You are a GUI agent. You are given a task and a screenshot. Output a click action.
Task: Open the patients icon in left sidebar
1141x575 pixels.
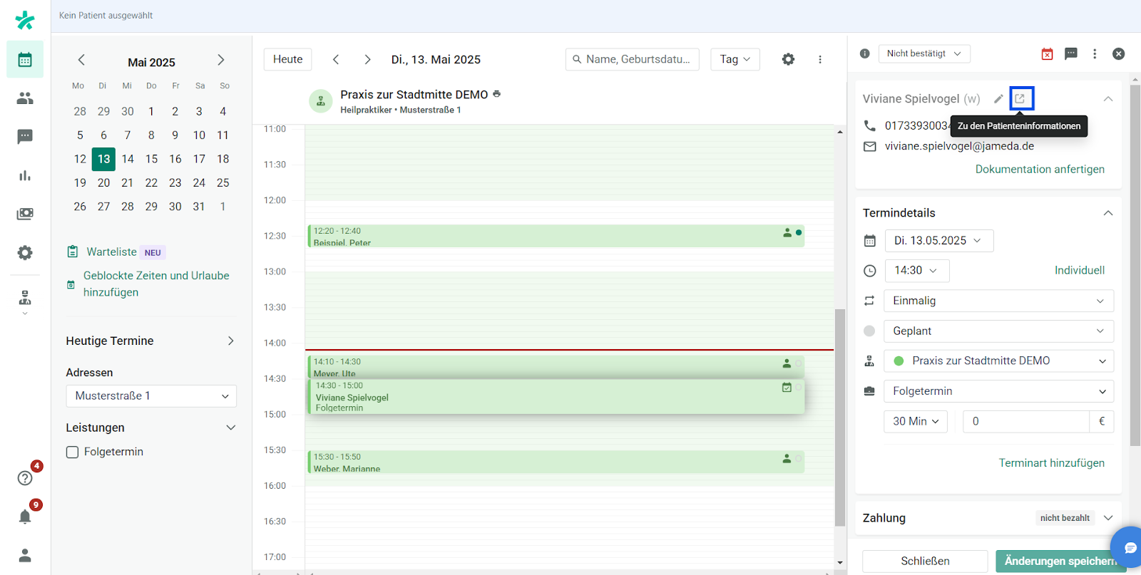point(25,98)
